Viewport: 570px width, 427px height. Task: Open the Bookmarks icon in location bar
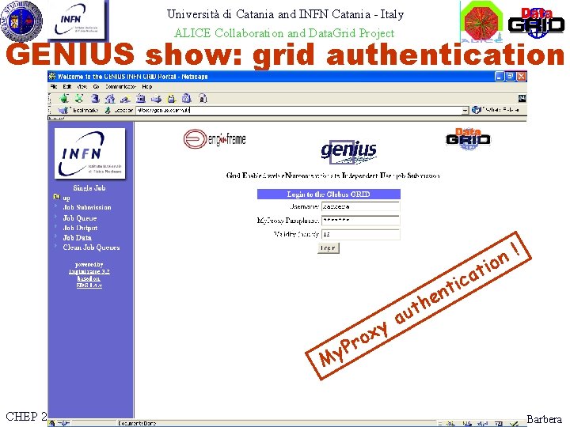pos(63,110)
